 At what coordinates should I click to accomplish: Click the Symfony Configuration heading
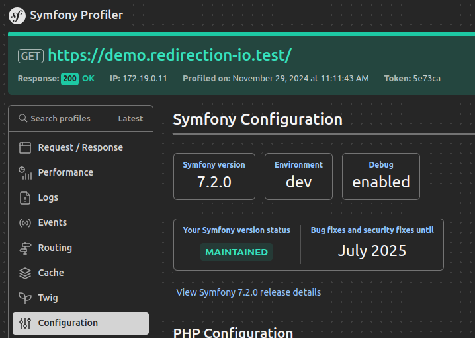coord(258,119)
